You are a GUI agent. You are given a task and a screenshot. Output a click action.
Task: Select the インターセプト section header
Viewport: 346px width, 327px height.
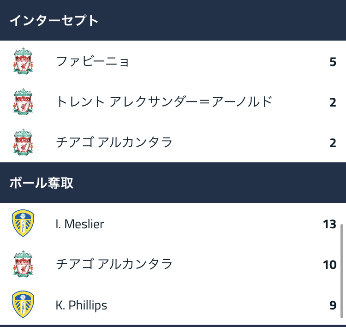pyautogui.click(x=54, y=20)
